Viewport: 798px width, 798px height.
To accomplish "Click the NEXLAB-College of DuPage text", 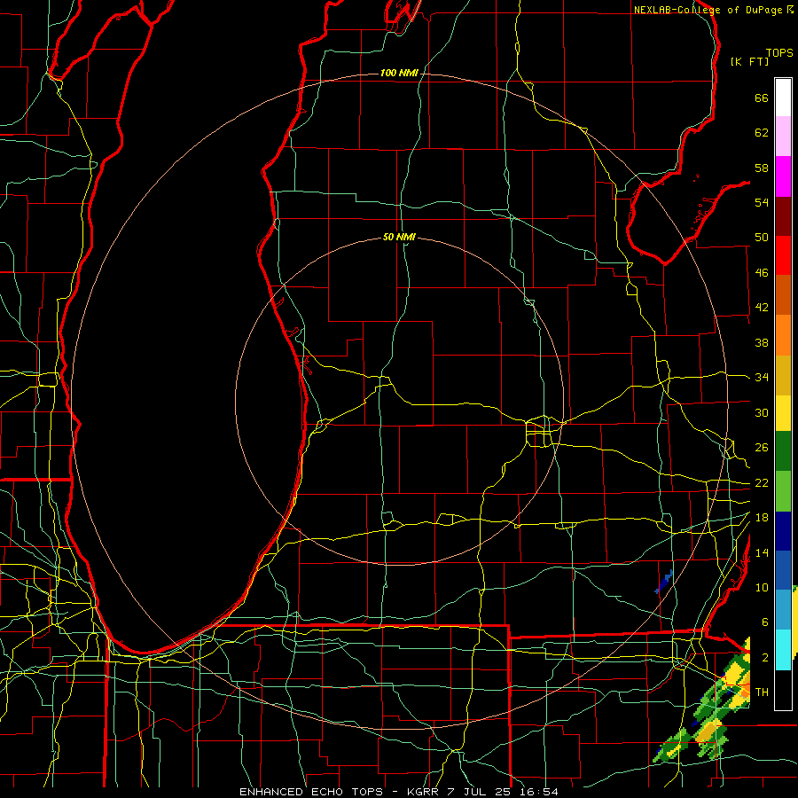I will [x=708, y=10].
